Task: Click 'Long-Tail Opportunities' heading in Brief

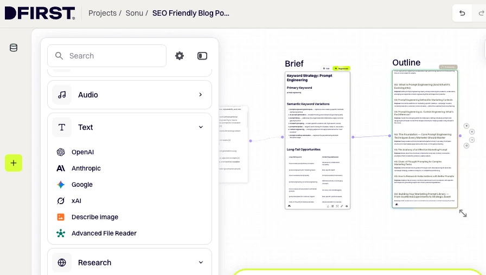Action: [x=303, y=149]
